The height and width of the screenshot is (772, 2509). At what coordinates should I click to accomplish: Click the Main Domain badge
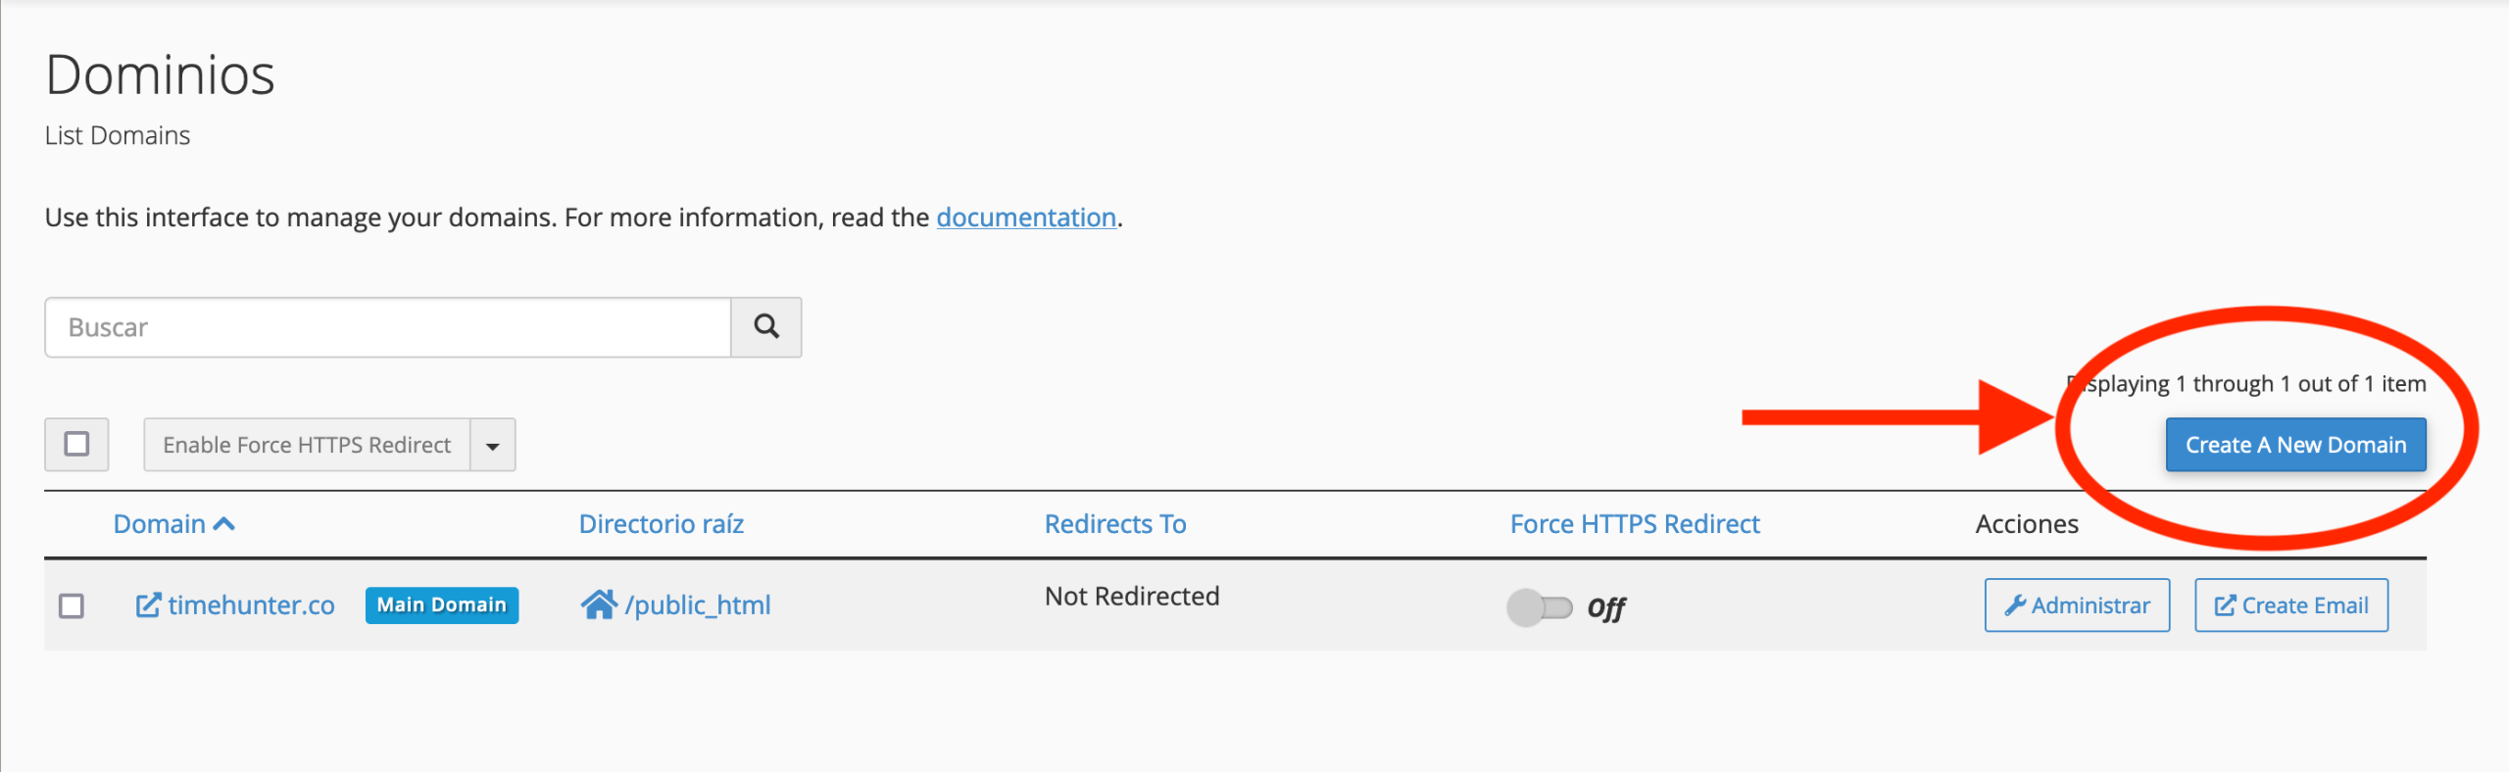[x=442, y=605]
